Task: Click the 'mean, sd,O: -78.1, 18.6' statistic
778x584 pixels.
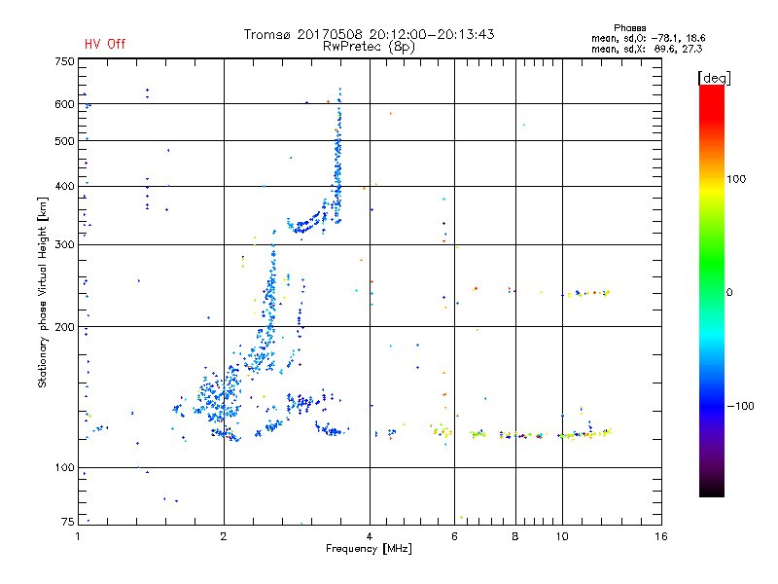Action: [x=648, y=38]
